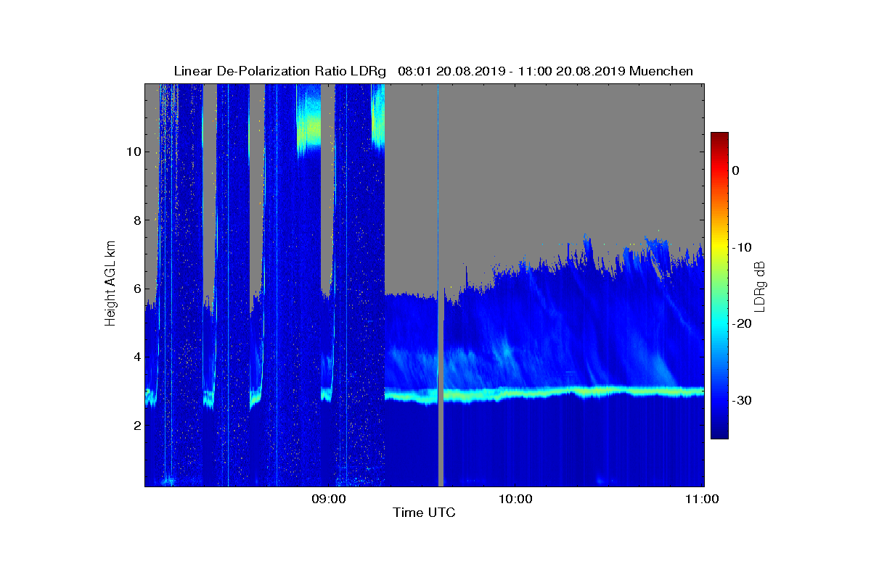The width and height of the screenshot is (871, 580).
Task: Click the height tick label "4"
Action: coord(136,357)
